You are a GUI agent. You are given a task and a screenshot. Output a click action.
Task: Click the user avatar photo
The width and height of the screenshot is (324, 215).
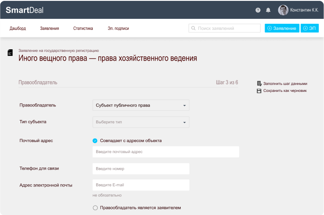[x=283, y=10]
